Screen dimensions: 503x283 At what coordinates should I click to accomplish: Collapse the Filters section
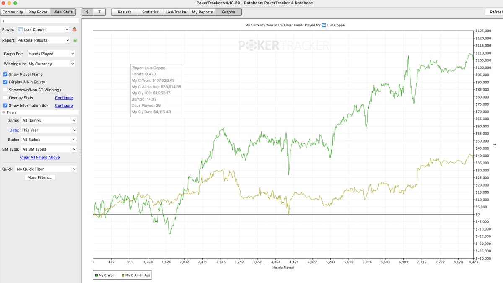tap(4, 112)
